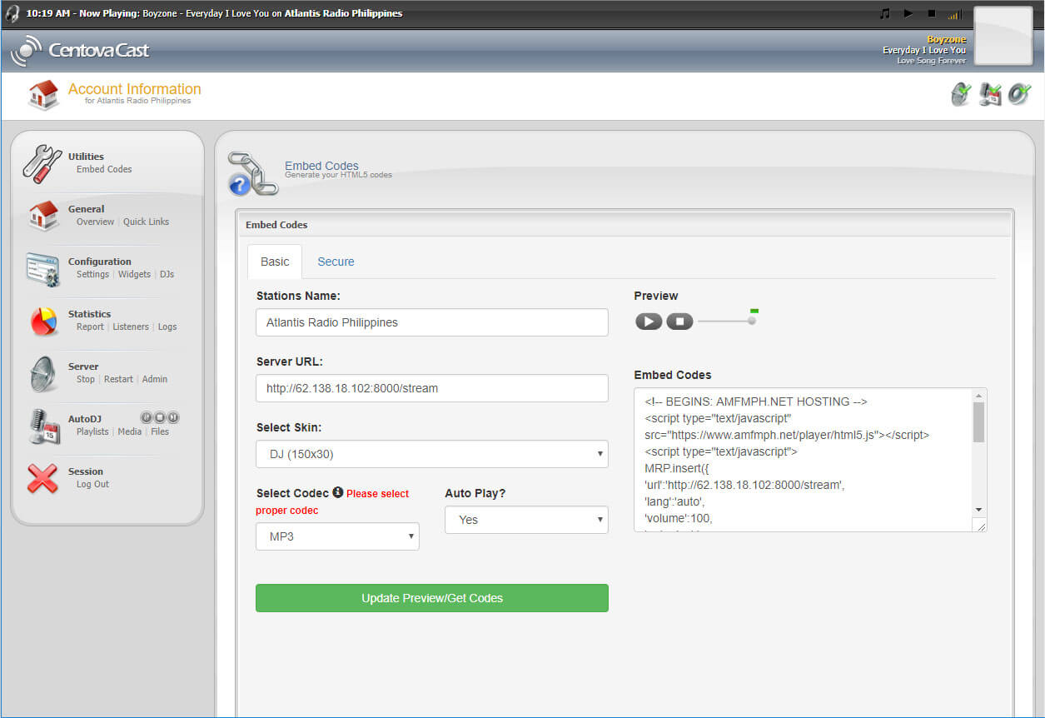Image resolution: width=1045 pixels, height=718 pixels.
Task: Click the Statistics pie chart icon
Action: 43,321
